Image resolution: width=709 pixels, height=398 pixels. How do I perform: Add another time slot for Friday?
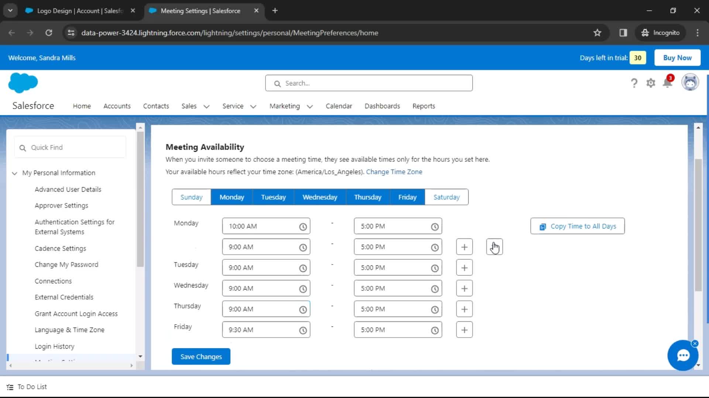[x=464, y=330]
